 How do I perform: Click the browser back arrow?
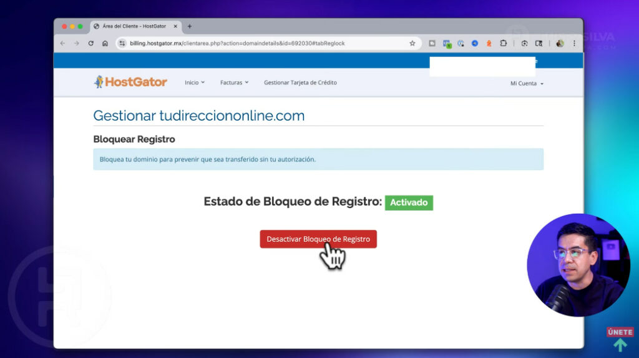62,43
